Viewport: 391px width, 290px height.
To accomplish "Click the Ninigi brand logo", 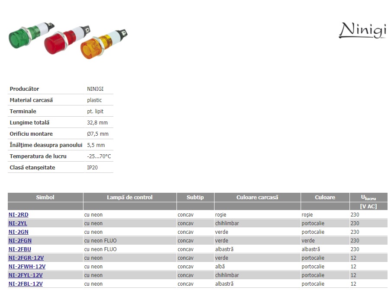I will 362,30.
